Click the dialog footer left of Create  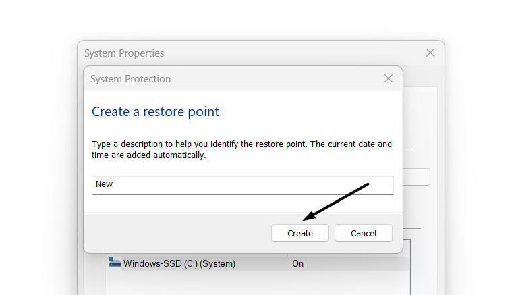(175, 233)
